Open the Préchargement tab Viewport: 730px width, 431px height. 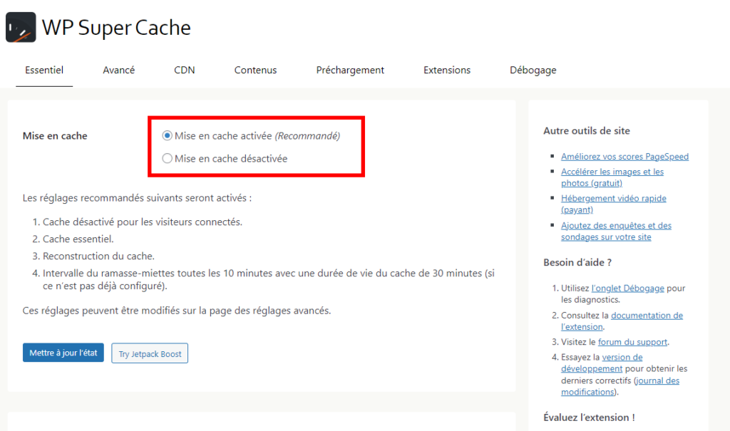[350, 71]
